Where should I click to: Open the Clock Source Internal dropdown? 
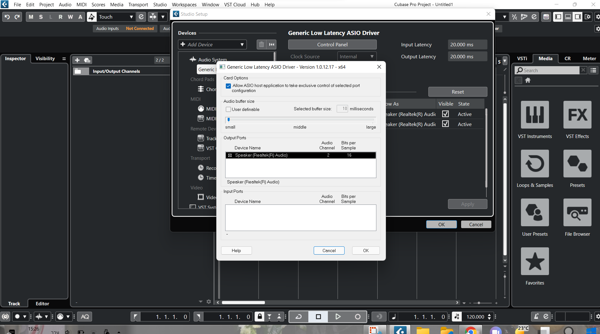[x=357, y=57]
